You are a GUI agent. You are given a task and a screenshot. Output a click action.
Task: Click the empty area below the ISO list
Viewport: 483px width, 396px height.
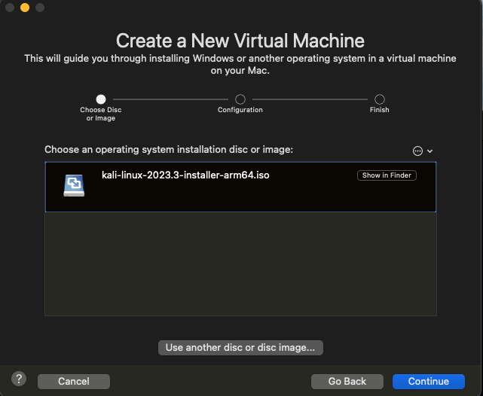pos(240,263)
